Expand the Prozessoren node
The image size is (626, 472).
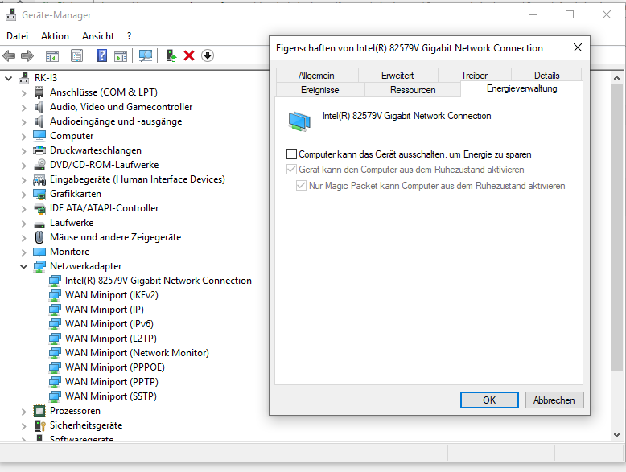click(x=24, y=412)
